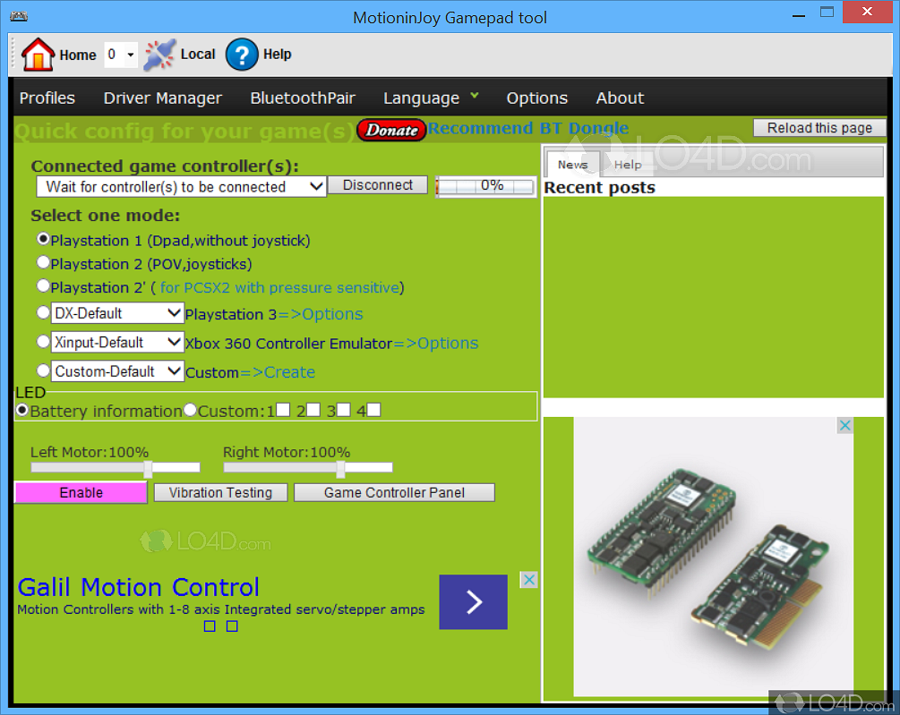Switch to the News tab
The image size is (900, 715).
(x=573, y=165)
